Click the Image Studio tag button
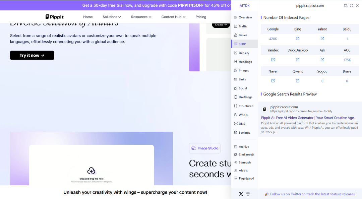 coord(205,148)
